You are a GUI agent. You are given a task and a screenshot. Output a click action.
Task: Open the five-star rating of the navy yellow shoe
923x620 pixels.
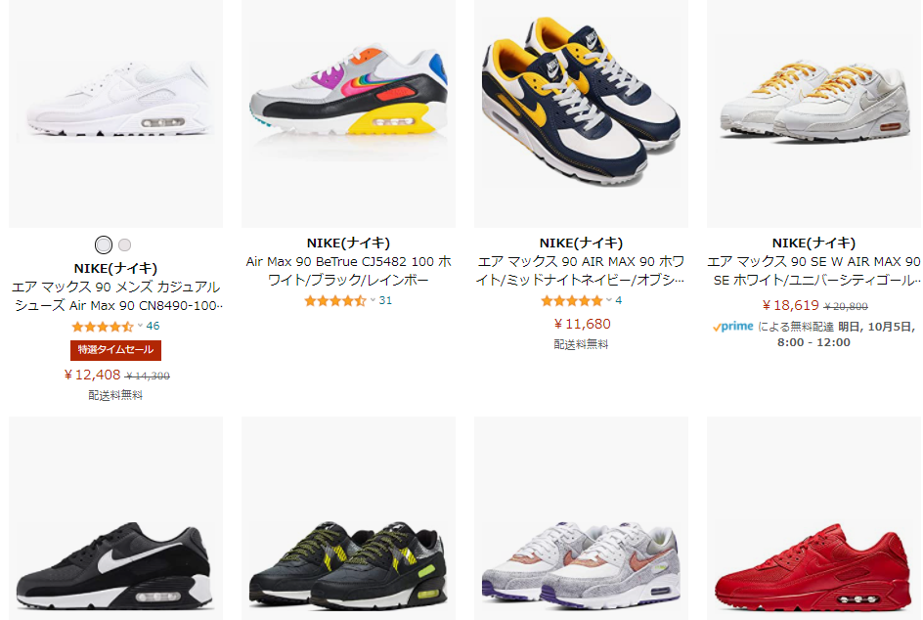572,301
